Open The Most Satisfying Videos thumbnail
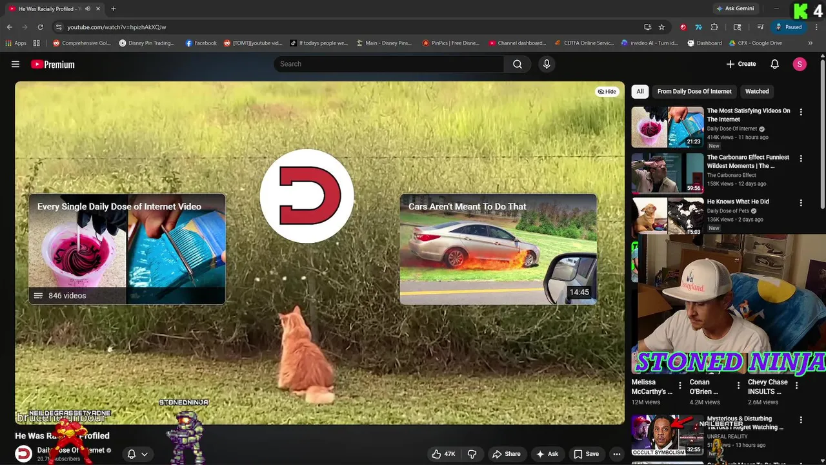This screenshot has width=826, height=465. [667, 127]
